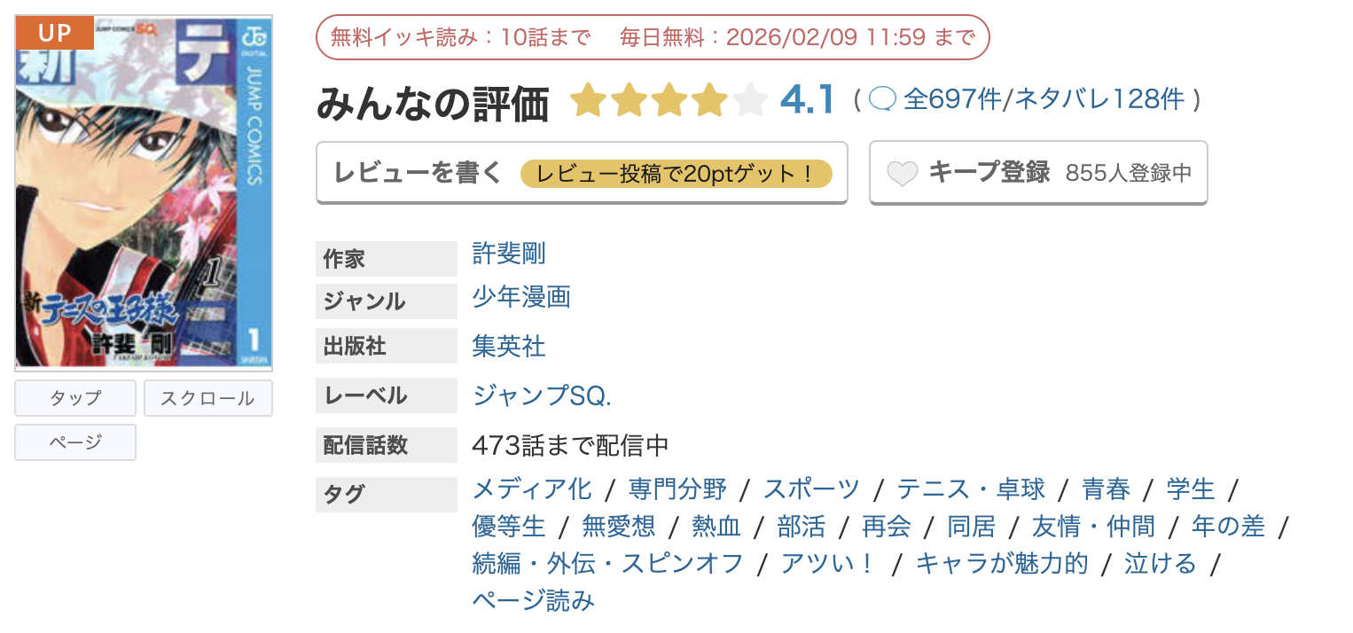The height and width of the screenshot is (633, 1353).
Task: Click the fifth gray star in みんなの評価
Action: click(749, 100)
